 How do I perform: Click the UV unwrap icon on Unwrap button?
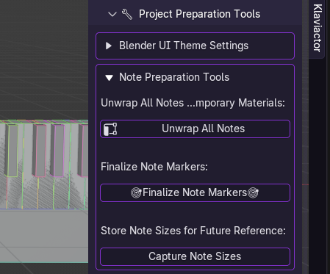(110, 129)
